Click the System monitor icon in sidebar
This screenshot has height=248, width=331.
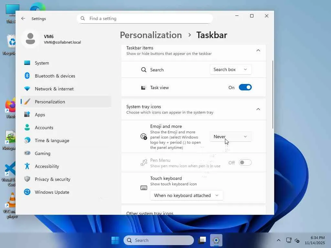click(27, 63)
